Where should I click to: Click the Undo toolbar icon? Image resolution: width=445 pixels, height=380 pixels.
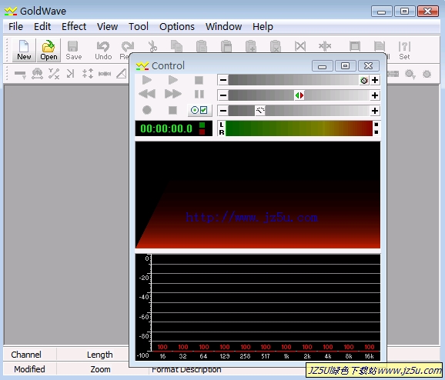point(103,50)
